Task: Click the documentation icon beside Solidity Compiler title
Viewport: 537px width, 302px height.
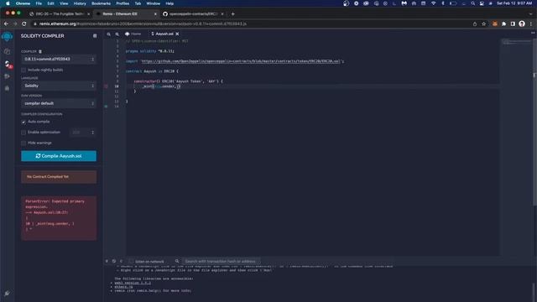Action: click(x=95, y=36)
